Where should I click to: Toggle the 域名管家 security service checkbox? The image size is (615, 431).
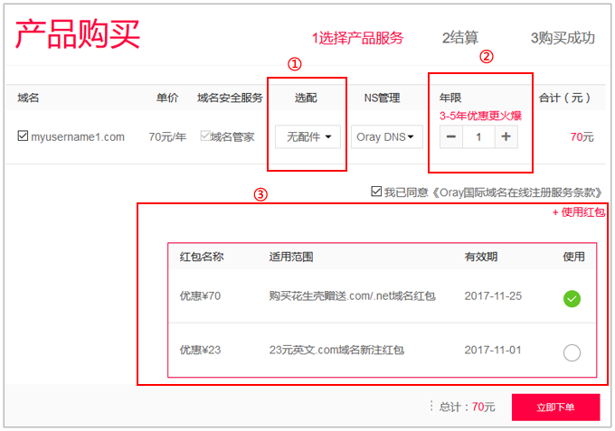coord(204,136)
